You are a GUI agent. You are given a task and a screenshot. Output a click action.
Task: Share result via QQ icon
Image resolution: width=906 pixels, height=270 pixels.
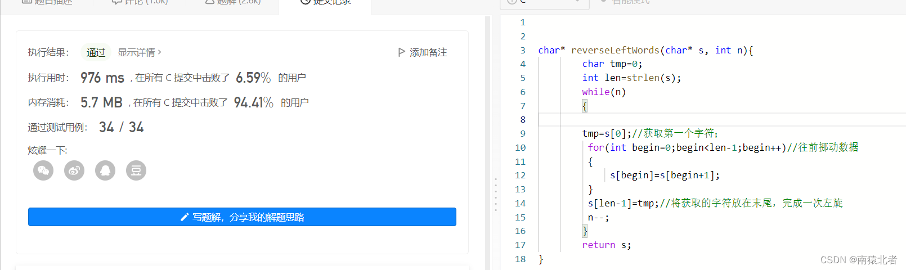click(x=105, y=170)
